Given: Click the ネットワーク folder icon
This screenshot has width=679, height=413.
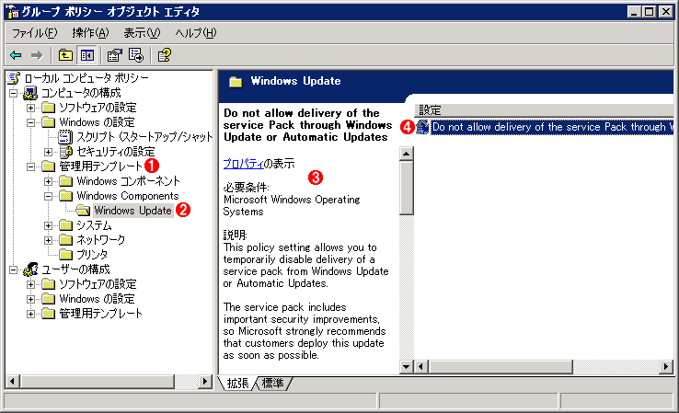Looking at the screenshot, I should coord(66,239).
